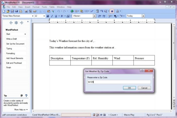The image size is (177, 118).
Task: Click the bell-shaped toolbar icon
Action: click(x=118, y=11)
